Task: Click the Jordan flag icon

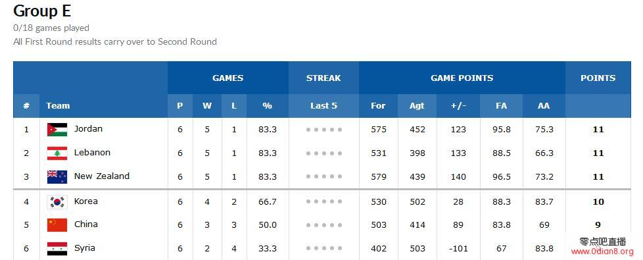Action: click(57, 130)
